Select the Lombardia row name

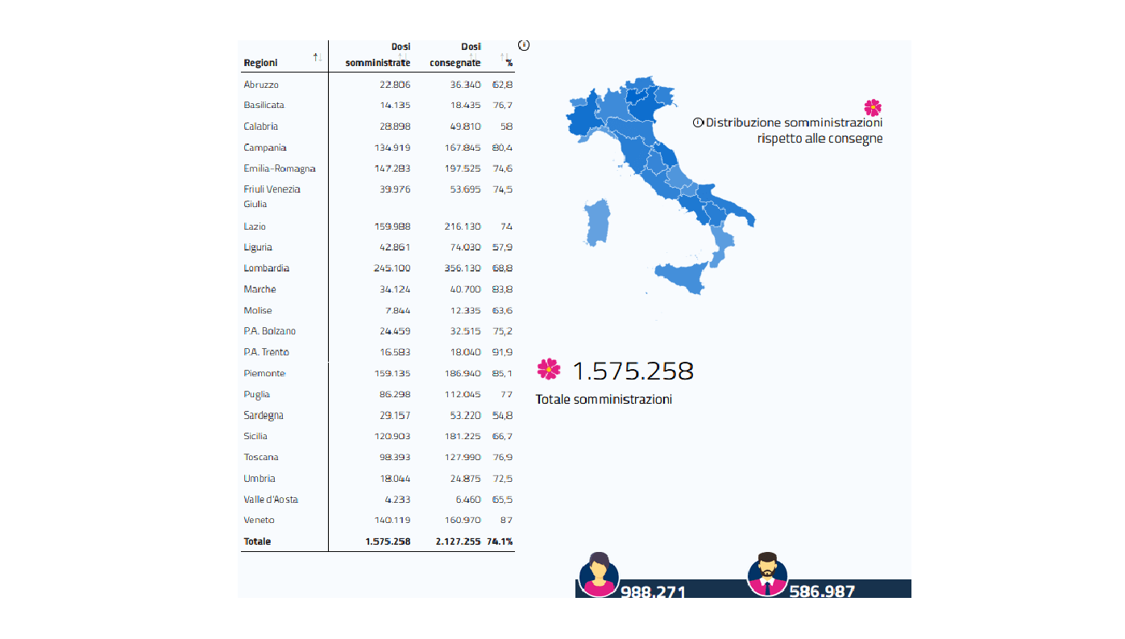[x=266, y=268]
